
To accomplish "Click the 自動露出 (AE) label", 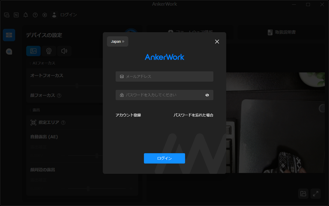I will pyautogui.click(x=44, y=137).
